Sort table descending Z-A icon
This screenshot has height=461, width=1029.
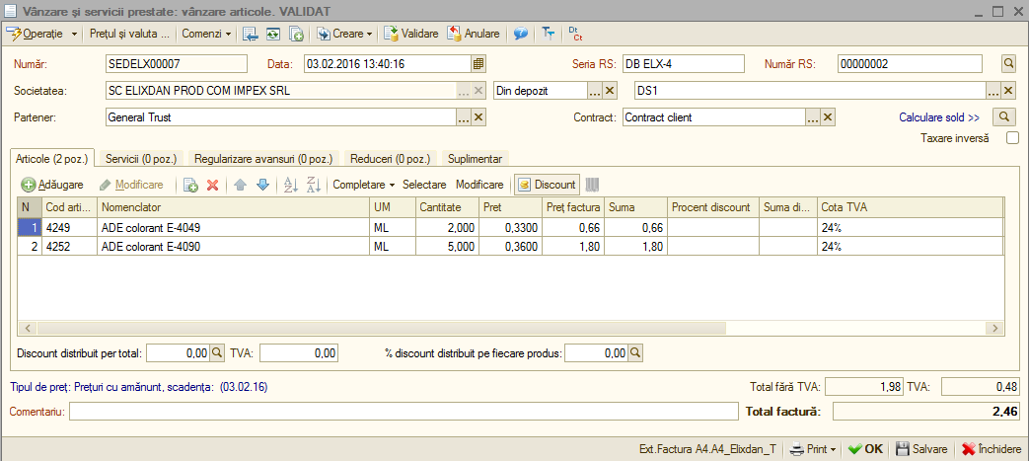point(314,186)
